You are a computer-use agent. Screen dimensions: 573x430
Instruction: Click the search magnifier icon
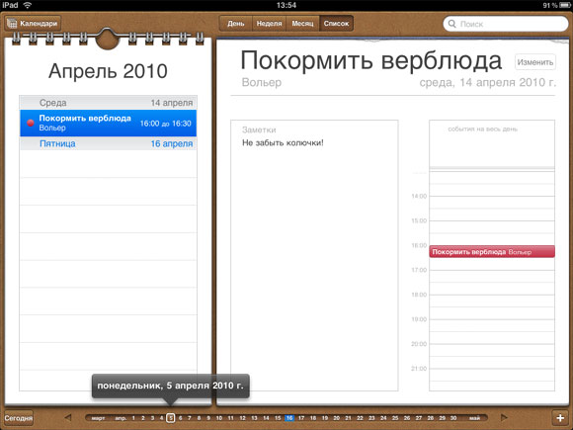[x=452, y=24]
